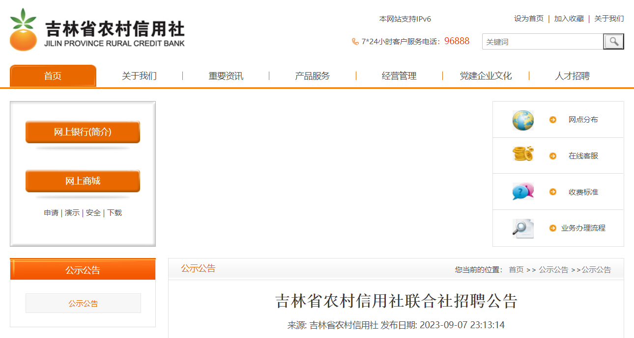Open the 首页 navigation tab
The width and height of the screenshot is (634, 338).
pos(53,76)
